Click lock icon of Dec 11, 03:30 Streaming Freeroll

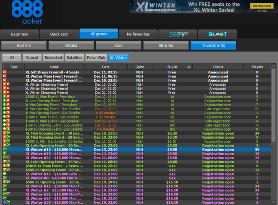pyautogui.click(x=8, y=84)
